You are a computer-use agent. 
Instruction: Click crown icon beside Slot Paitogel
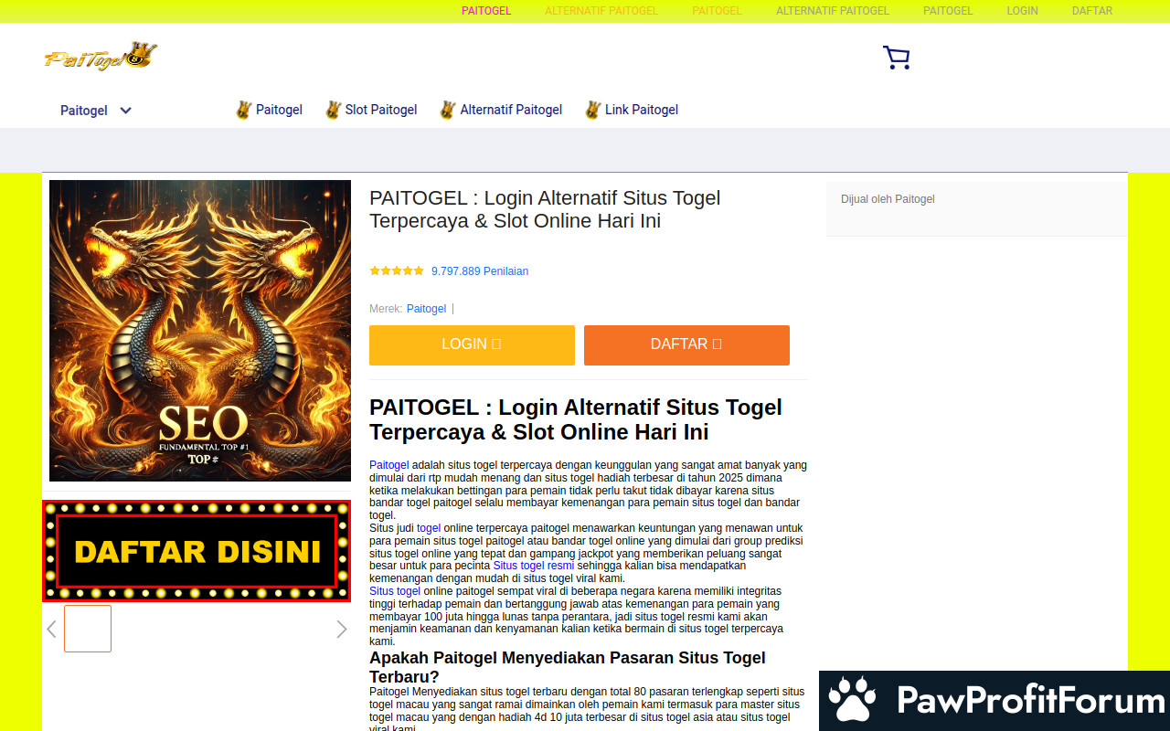tap(334, 110)
